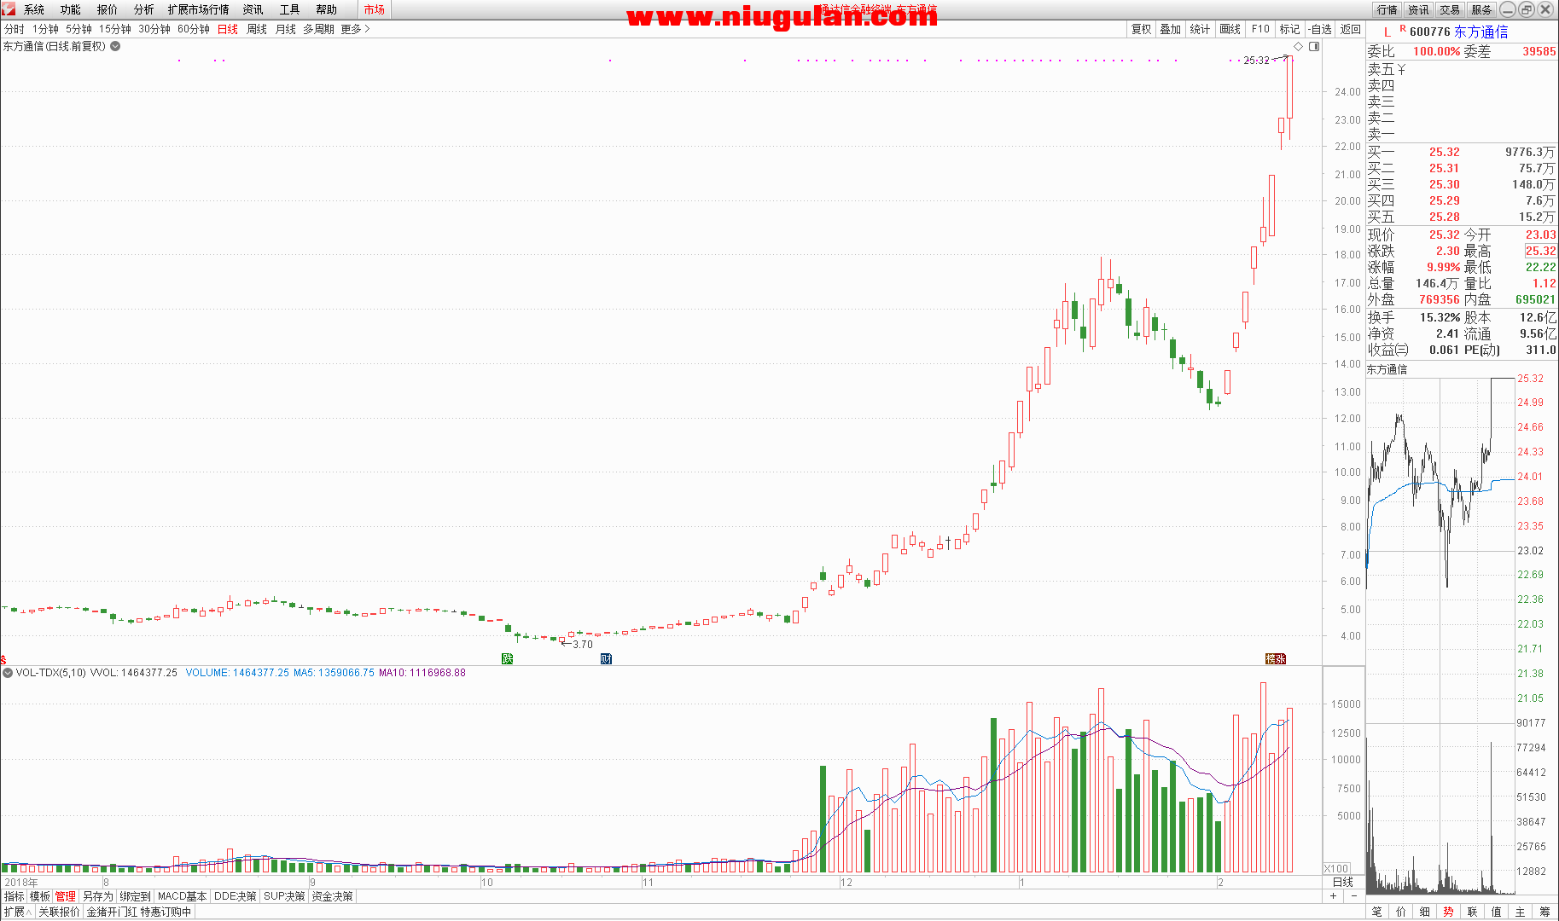Viewport: 1559px width, 921px height.
Task: Click the red L icon beside the stock code
Action: (1387, 32)
